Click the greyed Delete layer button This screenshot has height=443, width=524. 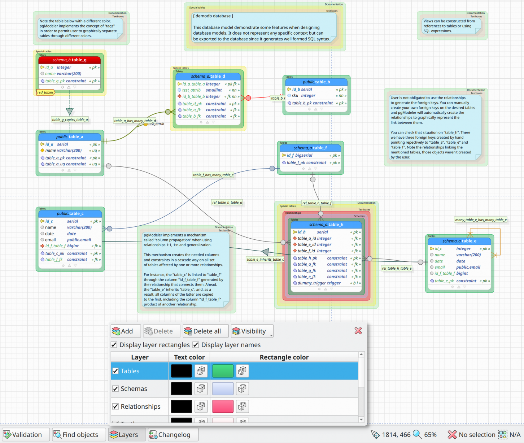(161, 331)
